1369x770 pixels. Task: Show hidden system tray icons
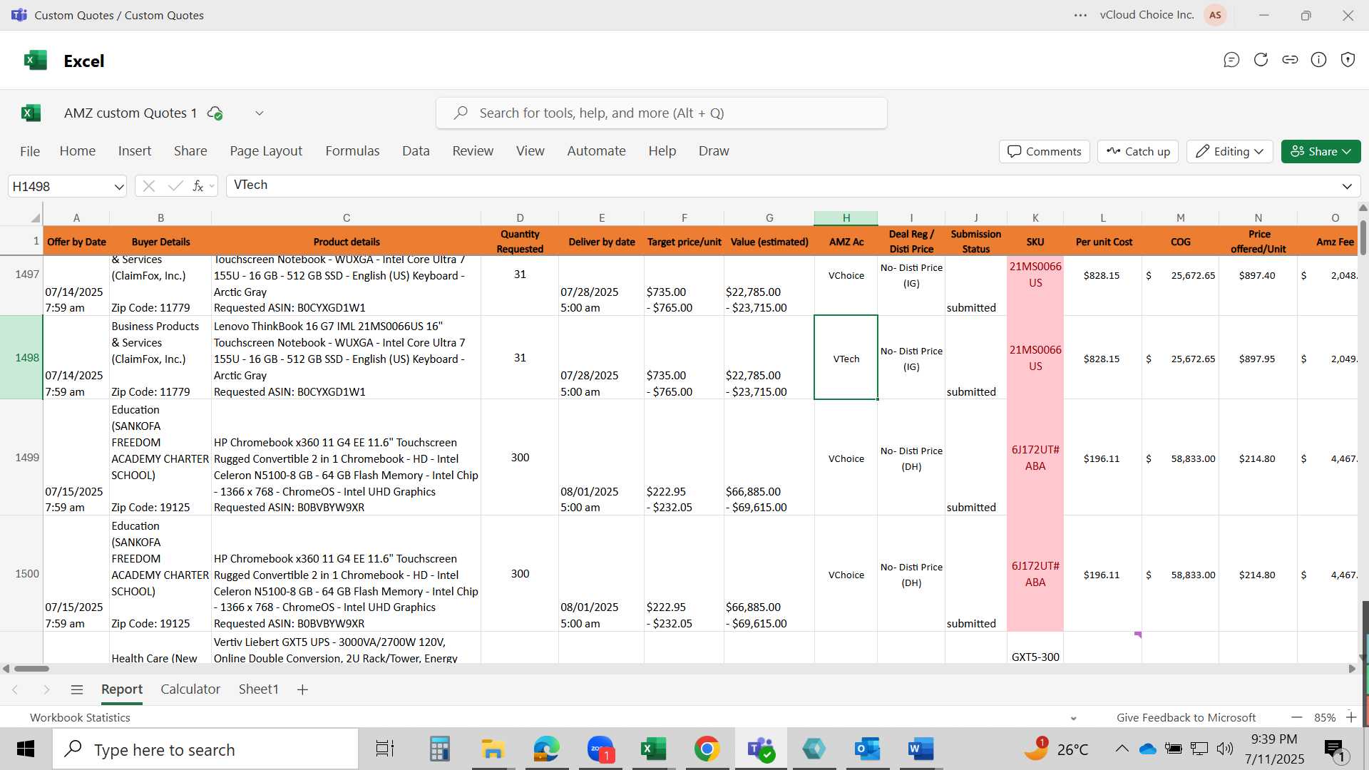pyautogui.click(x=1122, y=749)
